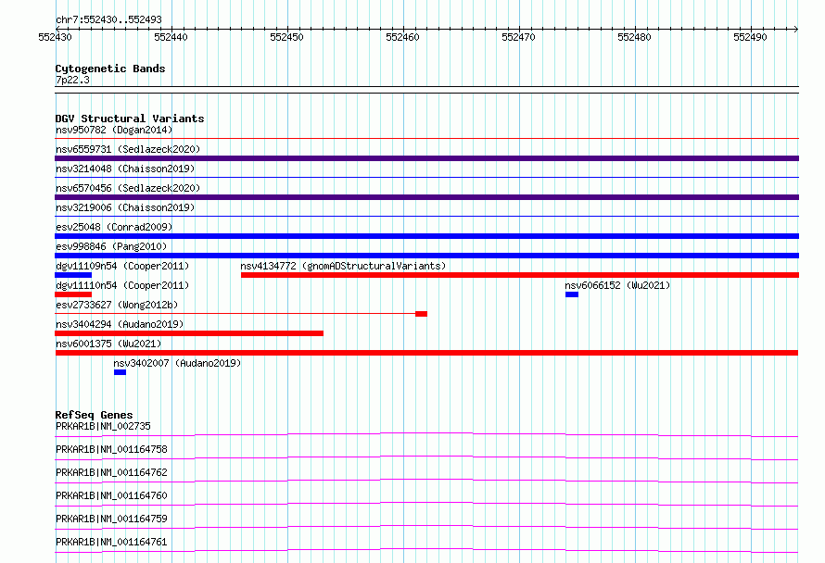The height and width of the screenshot is (563, 825).
Task: Click the short blue bar for dgv11109n54
Action: pyautogui.click(x=73, y=275)
